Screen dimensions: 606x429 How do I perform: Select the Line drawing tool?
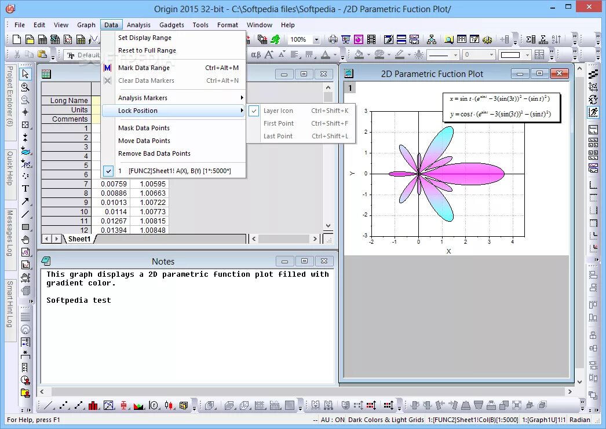click(25, 214)
